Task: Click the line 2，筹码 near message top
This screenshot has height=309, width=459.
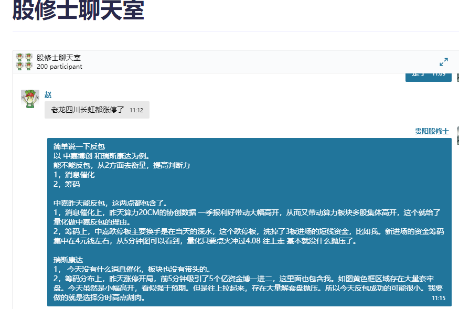Action: point(67,184)
